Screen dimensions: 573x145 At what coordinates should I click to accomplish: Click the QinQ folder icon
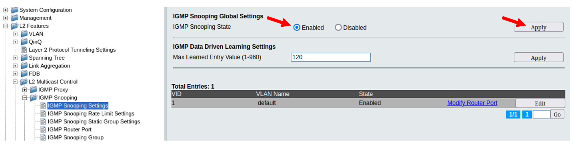coord(24,42)
